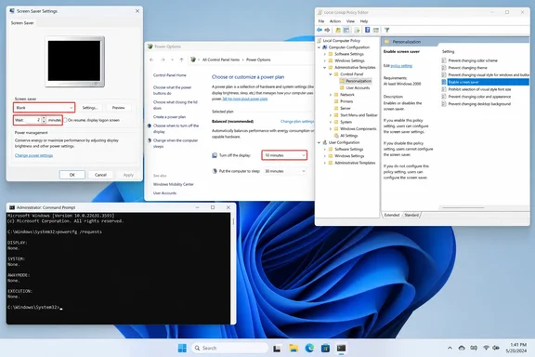The width and height of the screenshot is (535, 357).
Task: Click 'policy setting' edit link in Group Policy
Action: click(x=401, y=66)
